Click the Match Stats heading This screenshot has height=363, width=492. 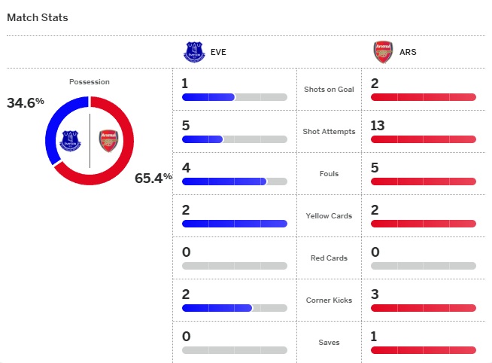pos(38,17)
